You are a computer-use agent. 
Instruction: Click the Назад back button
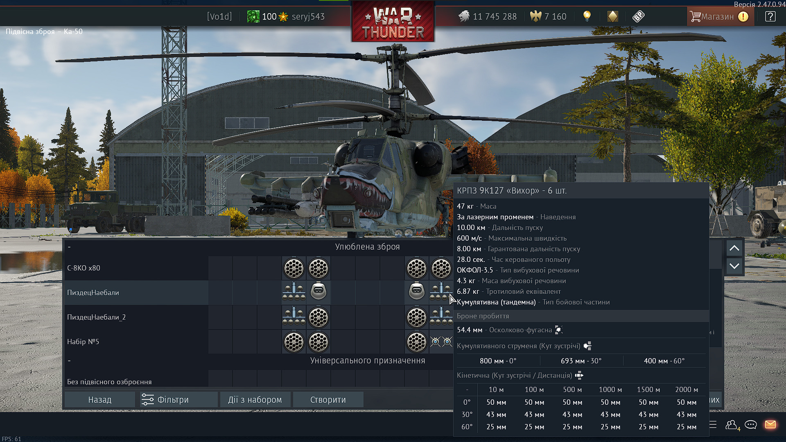pos(100,399)
